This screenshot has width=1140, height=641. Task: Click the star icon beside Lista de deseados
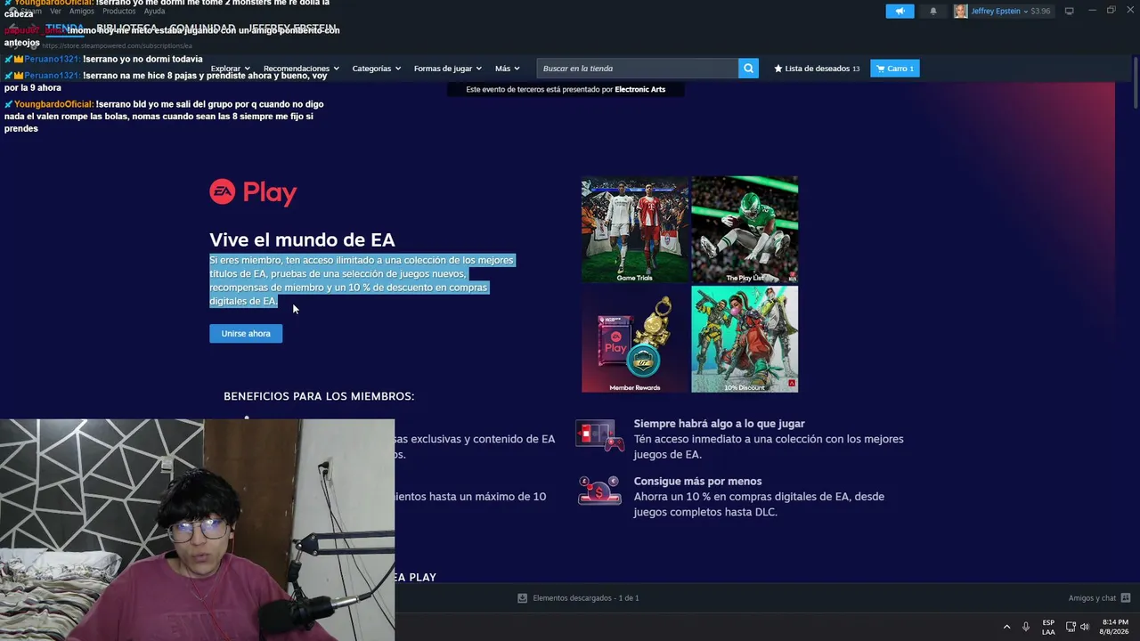click(x=778, y=69)
